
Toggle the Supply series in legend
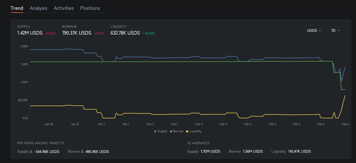click(162, 131)
